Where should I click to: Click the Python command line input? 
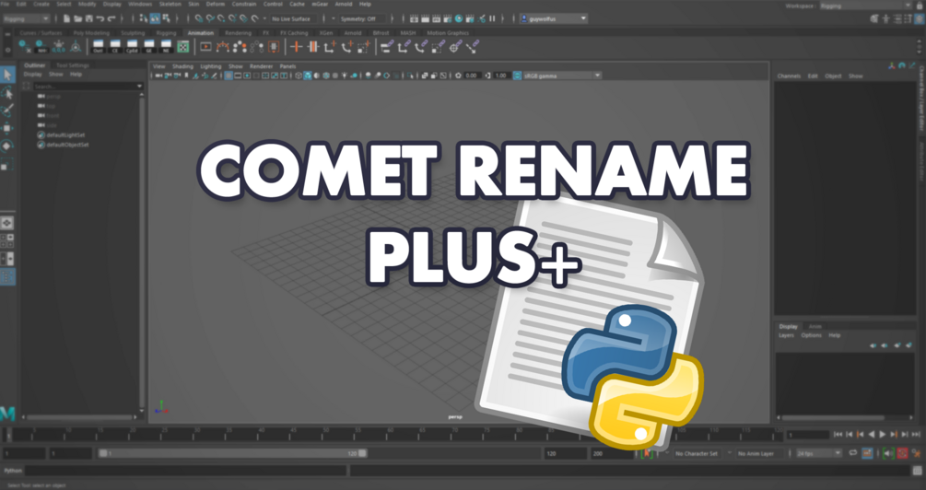point(185,471)
